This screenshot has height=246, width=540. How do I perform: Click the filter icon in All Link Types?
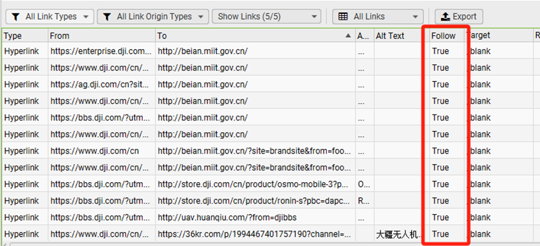16,17
